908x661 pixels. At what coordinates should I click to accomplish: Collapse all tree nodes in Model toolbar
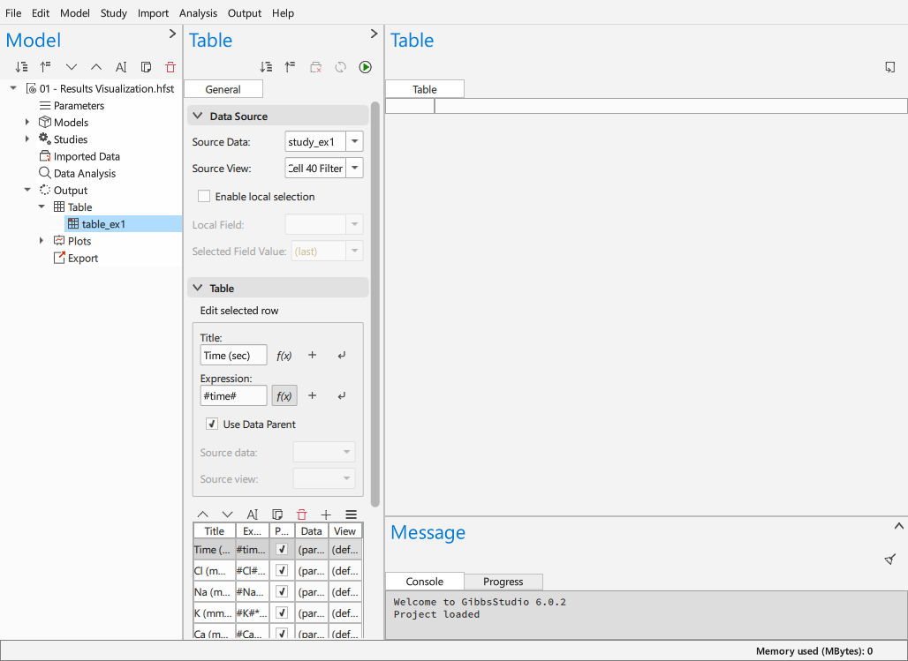[x=46, y=67]
